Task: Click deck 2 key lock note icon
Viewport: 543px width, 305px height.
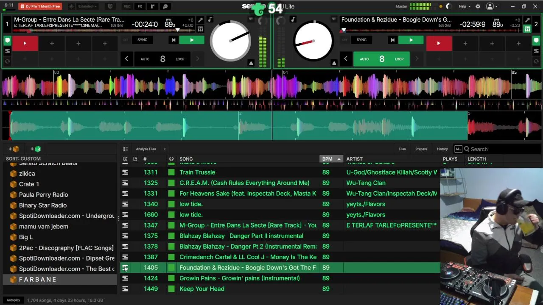Action: coord(293,19)
